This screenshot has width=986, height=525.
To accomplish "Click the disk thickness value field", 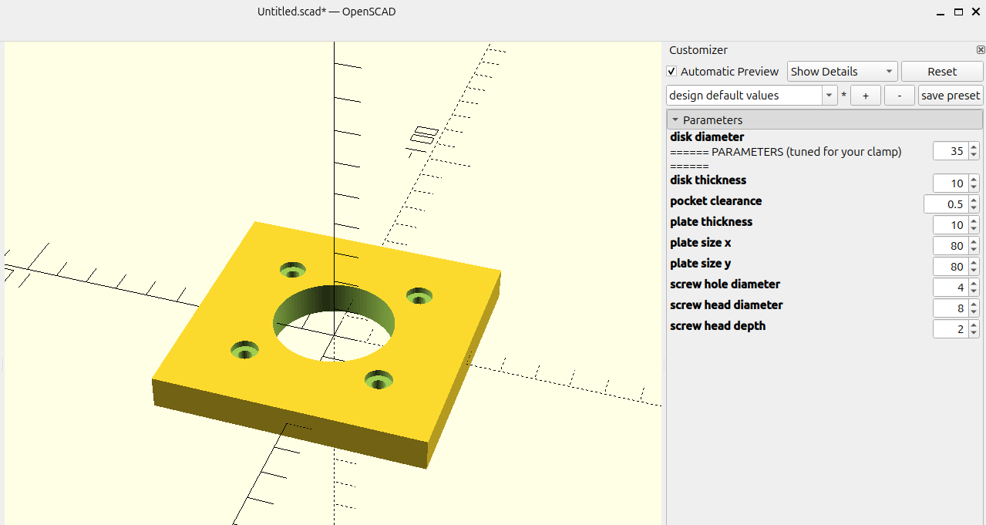I will (951, 183).
